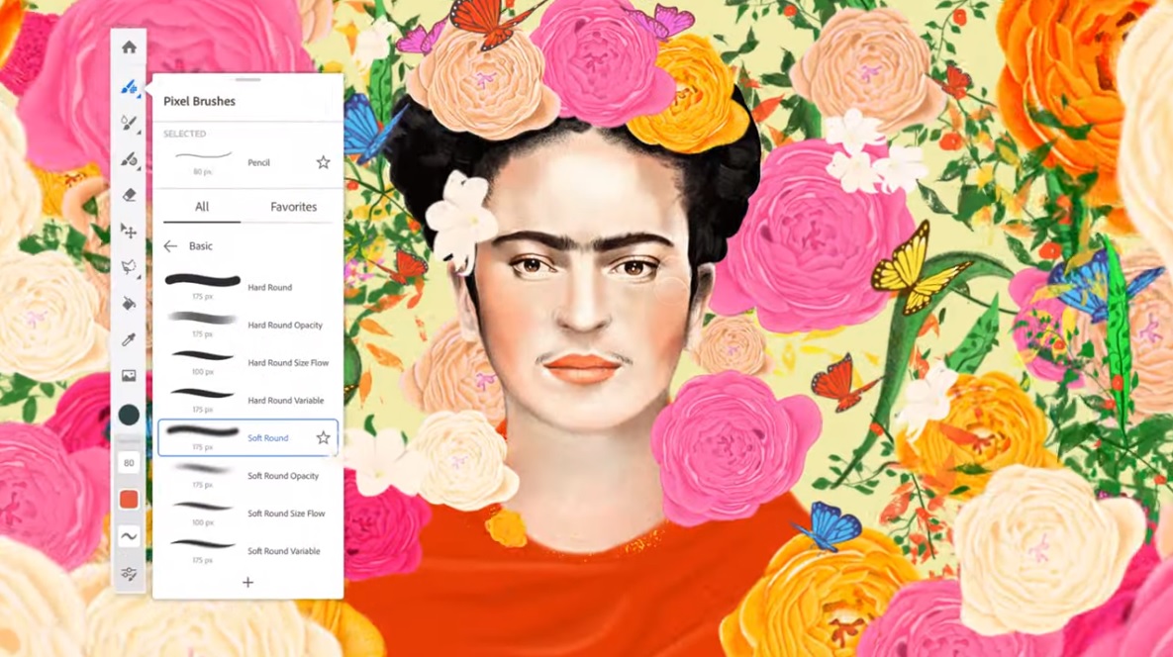Choose the Soft Round Variable brush
The width and height of the screenshot is (1173, 657).
247,551
